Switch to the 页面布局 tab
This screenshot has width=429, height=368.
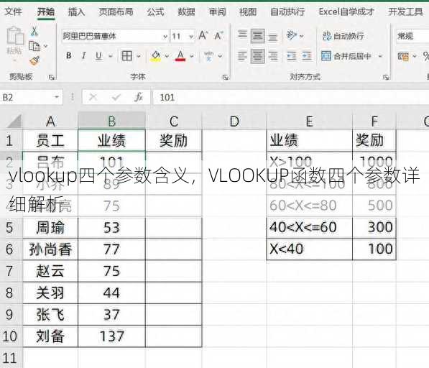click(x=116, y=11)
